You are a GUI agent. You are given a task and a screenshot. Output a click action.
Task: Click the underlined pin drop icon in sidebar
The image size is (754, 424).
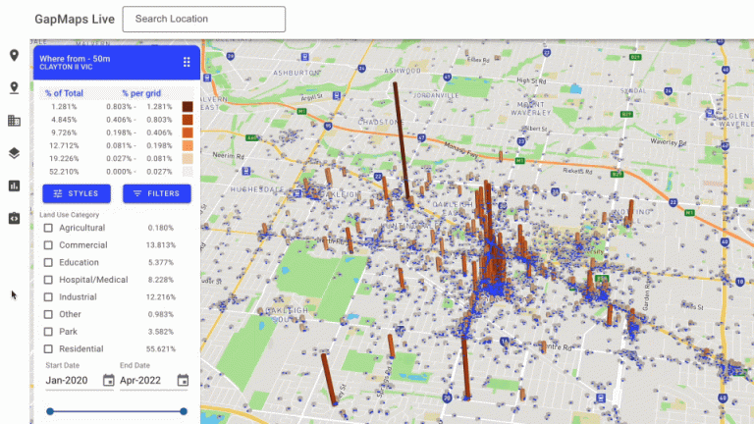pos(14,88)
